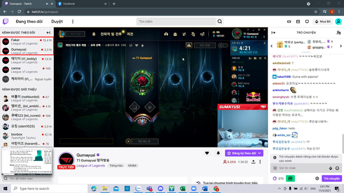Open more options dots beside share icon
The width and height of the screenshot is (344, 193).
coord(260,162)
